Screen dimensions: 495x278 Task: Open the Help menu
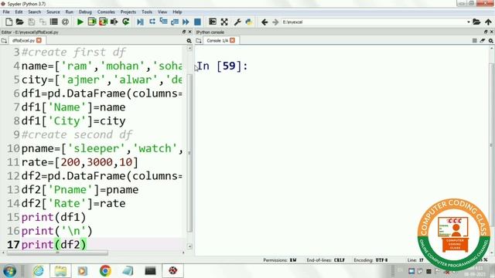pyautogui.click(x=177, y=12)
